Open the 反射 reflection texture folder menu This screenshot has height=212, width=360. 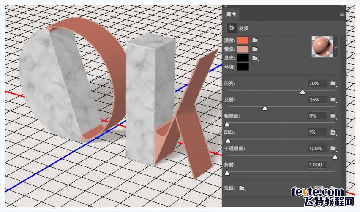pyautogui.click(x=333, y=100)
